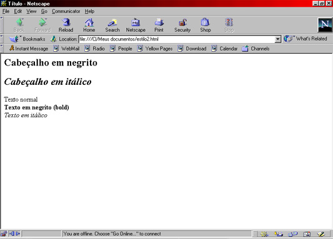
Task: Open Yellow Pages personal toolbar link
Action: click(155, 49)
